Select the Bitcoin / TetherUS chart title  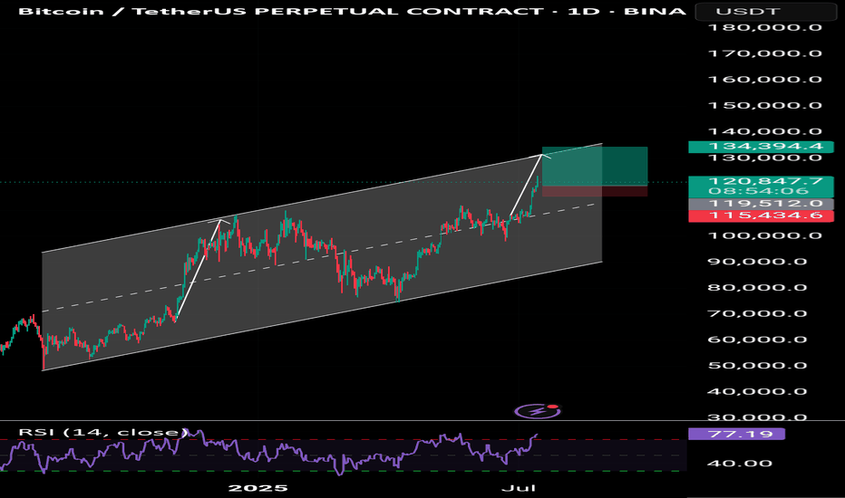(x=352, y=11)
